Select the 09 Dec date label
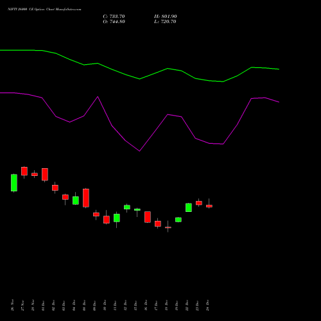321x321 pixels. (94, 305)
